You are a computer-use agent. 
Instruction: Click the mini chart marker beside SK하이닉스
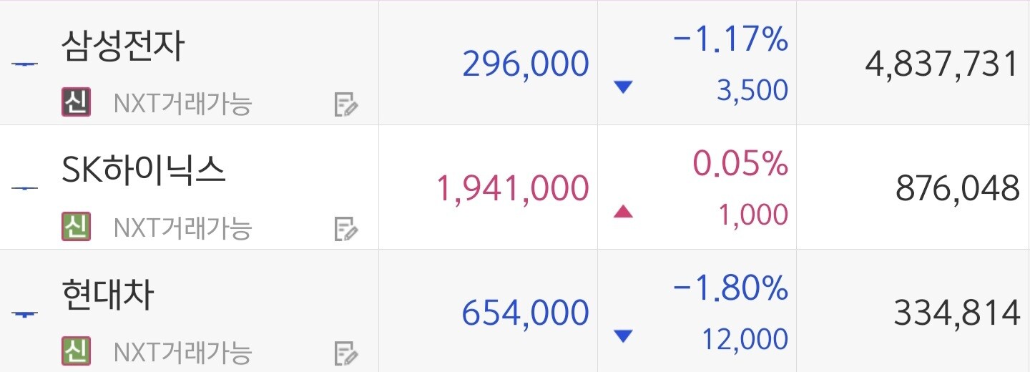pyautogui.click(x=24, y=188)
